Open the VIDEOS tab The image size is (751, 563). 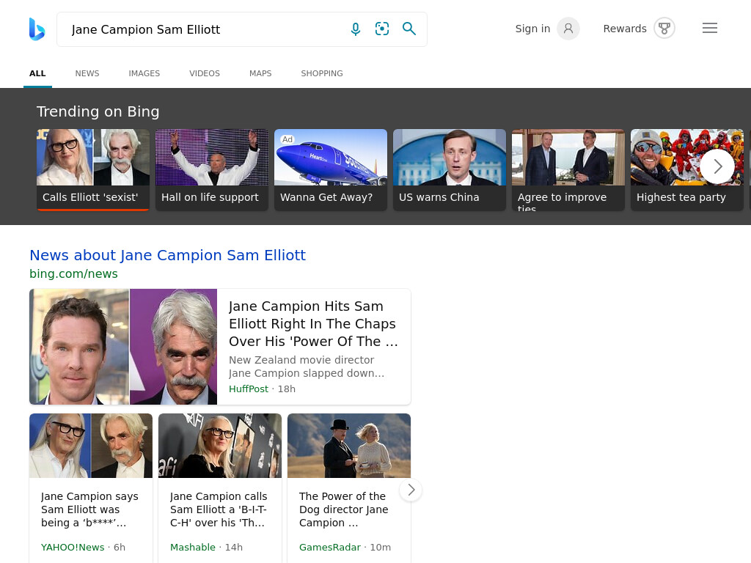(x=205, y=73)
